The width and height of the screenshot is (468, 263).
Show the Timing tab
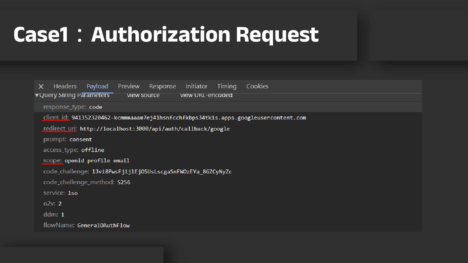pos(227,86)
